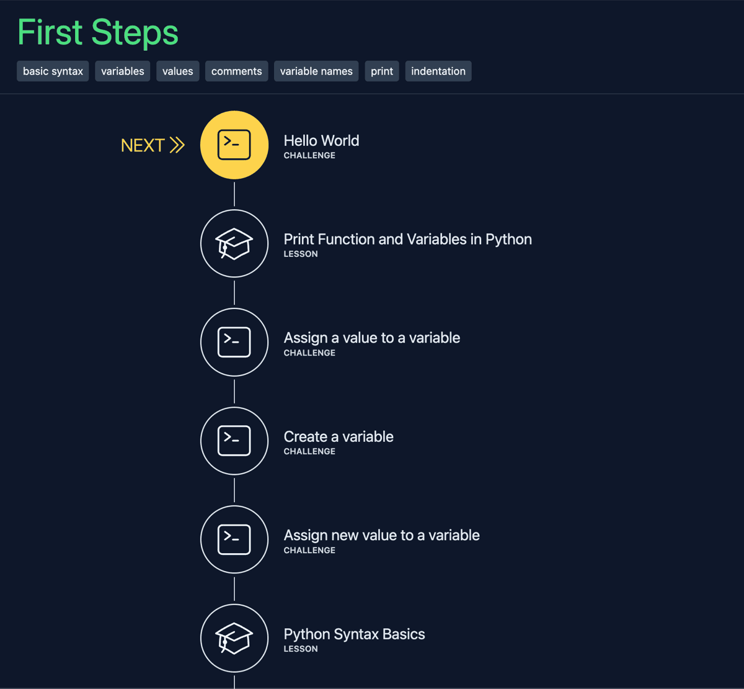744x689 pixels.
Task: Open the Hello World challenge
Action: click(x=321, y=140)
